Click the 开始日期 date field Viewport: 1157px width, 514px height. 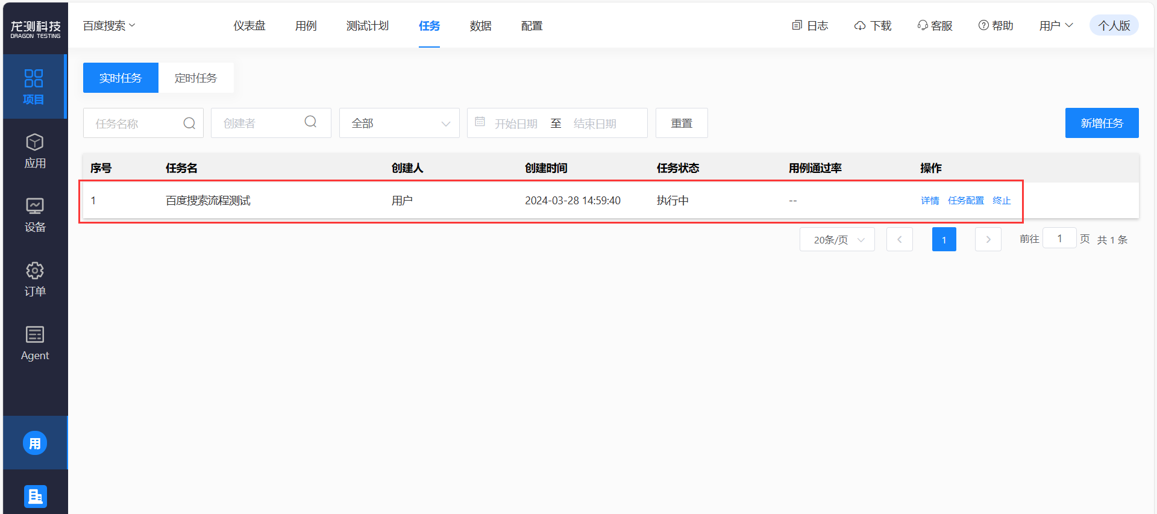point(516,124)
